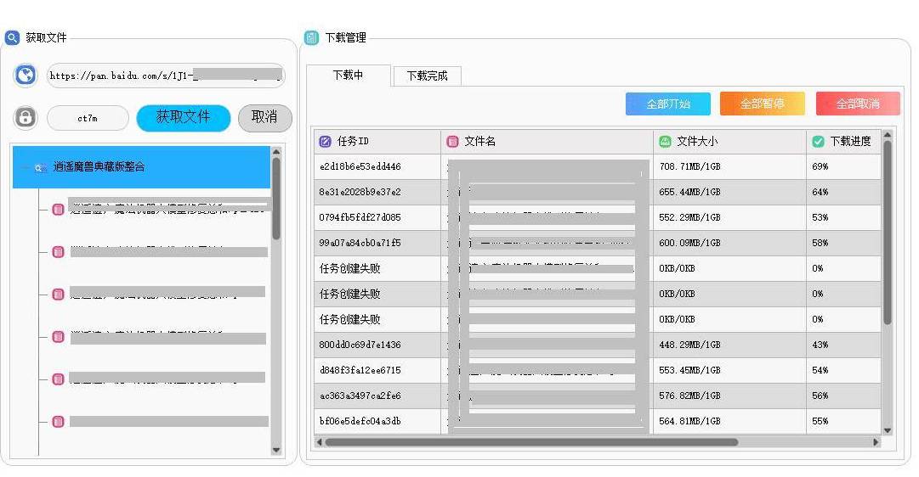The width and height of the screenshot is (919, 477).
Task: Pause all downloads with 全部暂停
Action: [762, 104]
